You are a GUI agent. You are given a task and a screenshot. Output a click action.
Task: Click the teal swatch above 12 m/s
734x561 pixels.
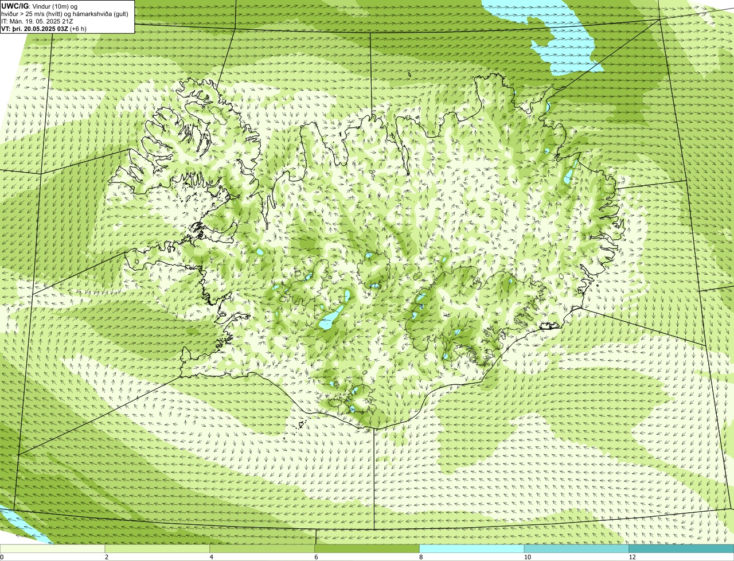(x=682, y=548)
